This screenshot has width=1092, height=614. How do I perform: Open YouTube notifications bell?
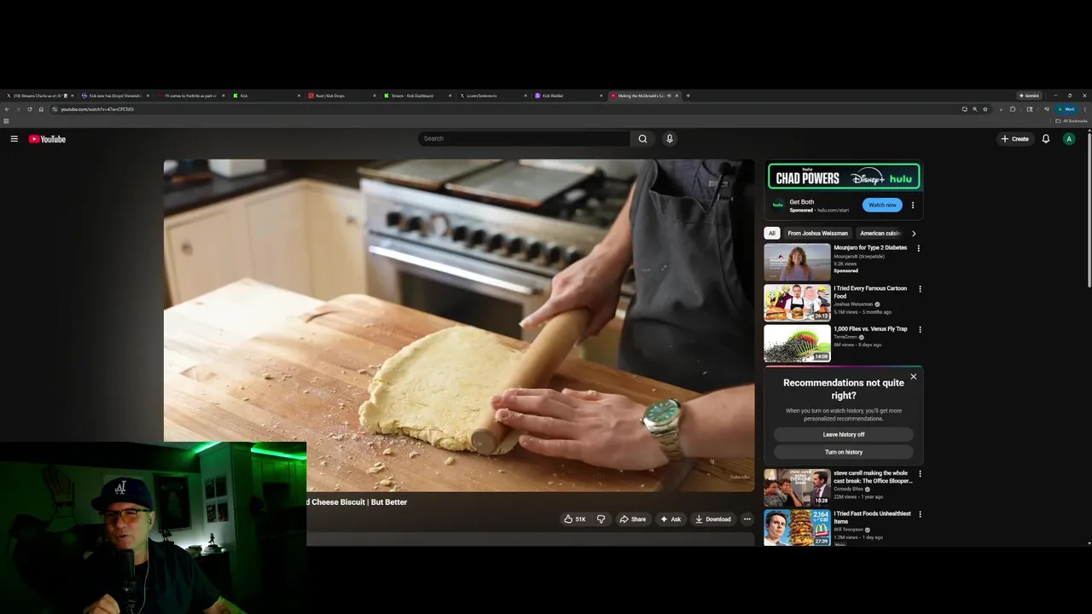tap(1045, 139)
